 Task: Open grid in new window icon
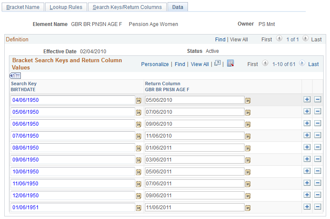pos(217,63)
